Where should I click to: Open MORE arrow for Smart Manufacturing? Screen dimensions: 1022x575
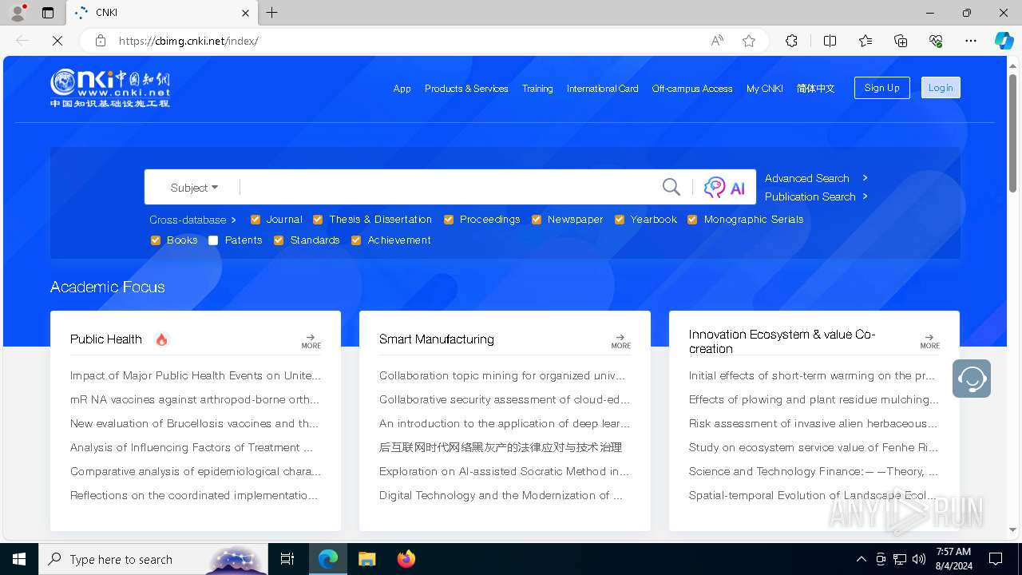coord(620,341)
